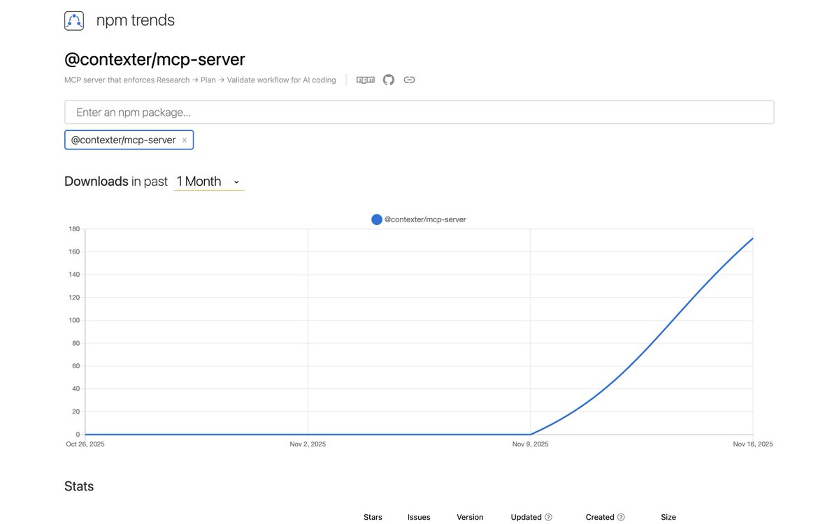Click the homepage link icon
Image resolution: width=839 pixels, height=524 pixels.
click(x=409, y=80)
